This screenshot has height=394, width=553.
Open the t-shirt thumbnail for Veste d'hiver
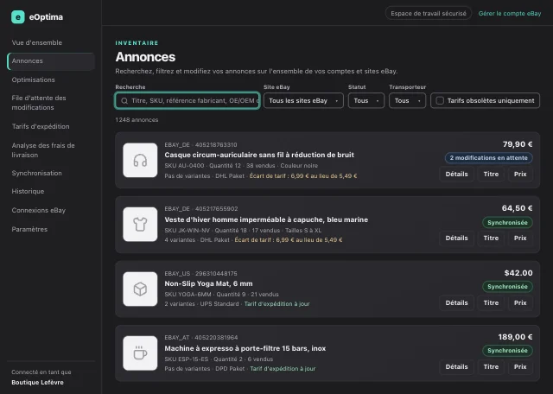140,225
